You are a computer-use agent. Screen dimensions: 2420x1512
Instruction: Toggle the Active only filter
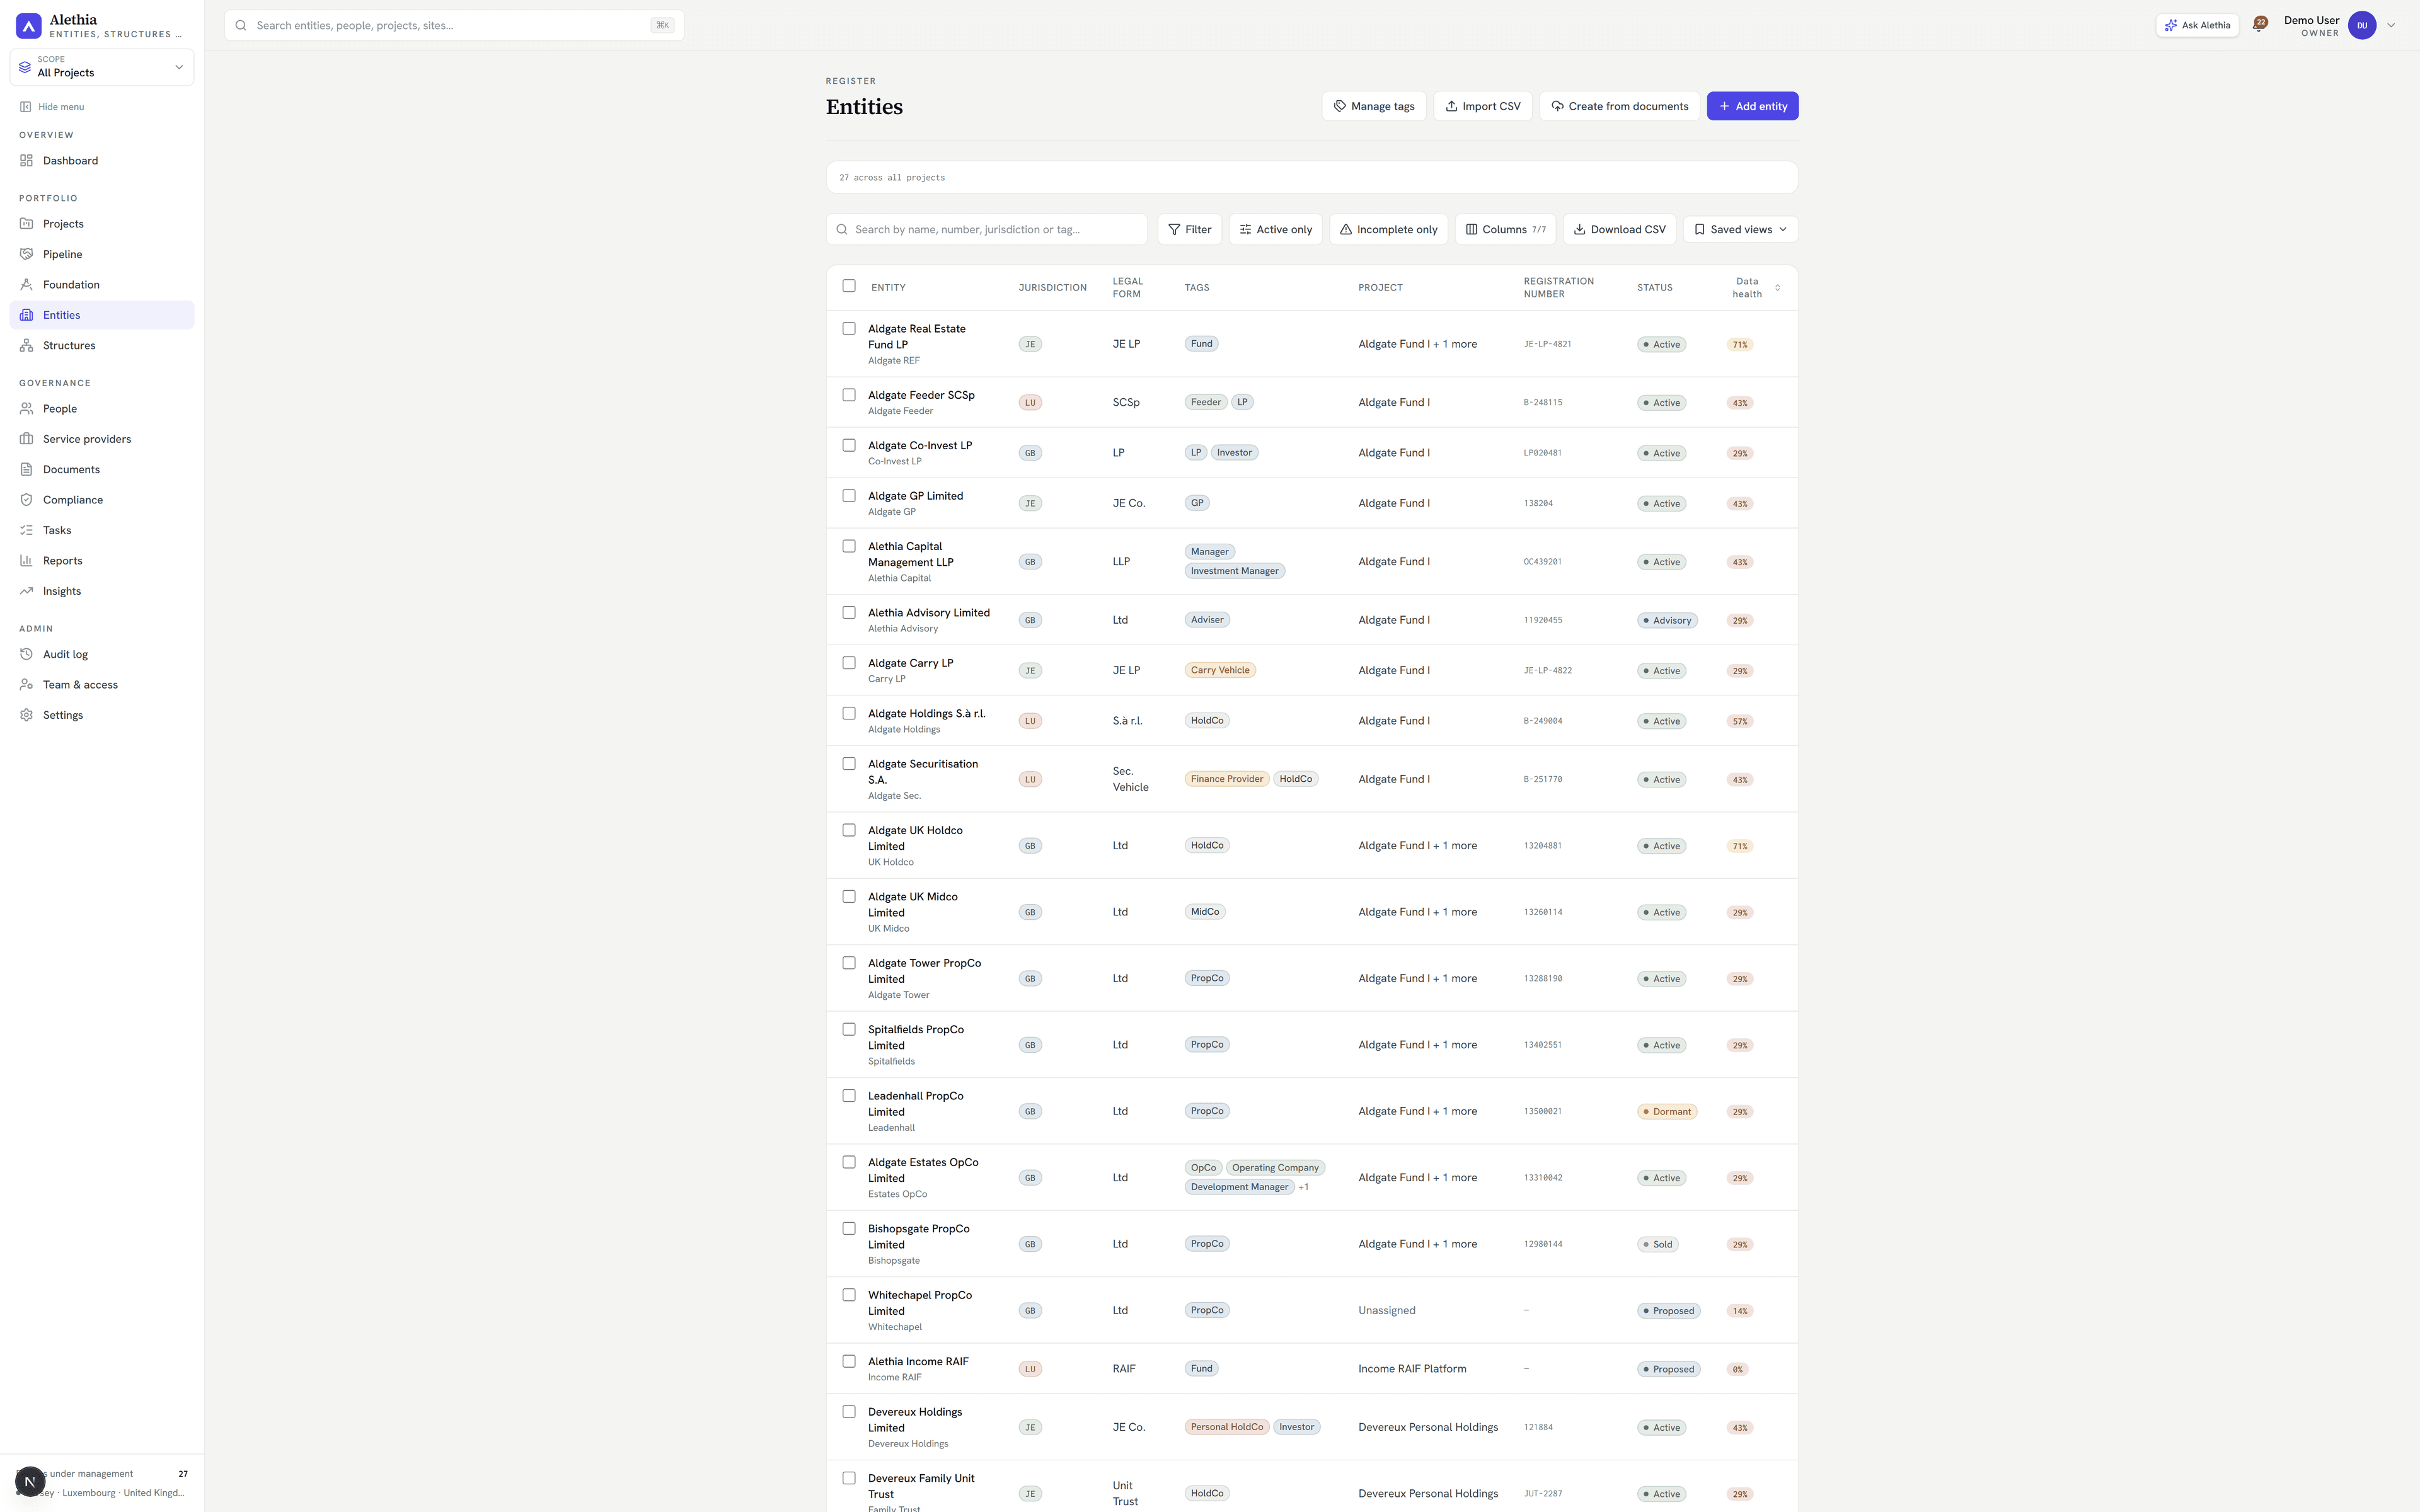click(x=1276, y=229)
